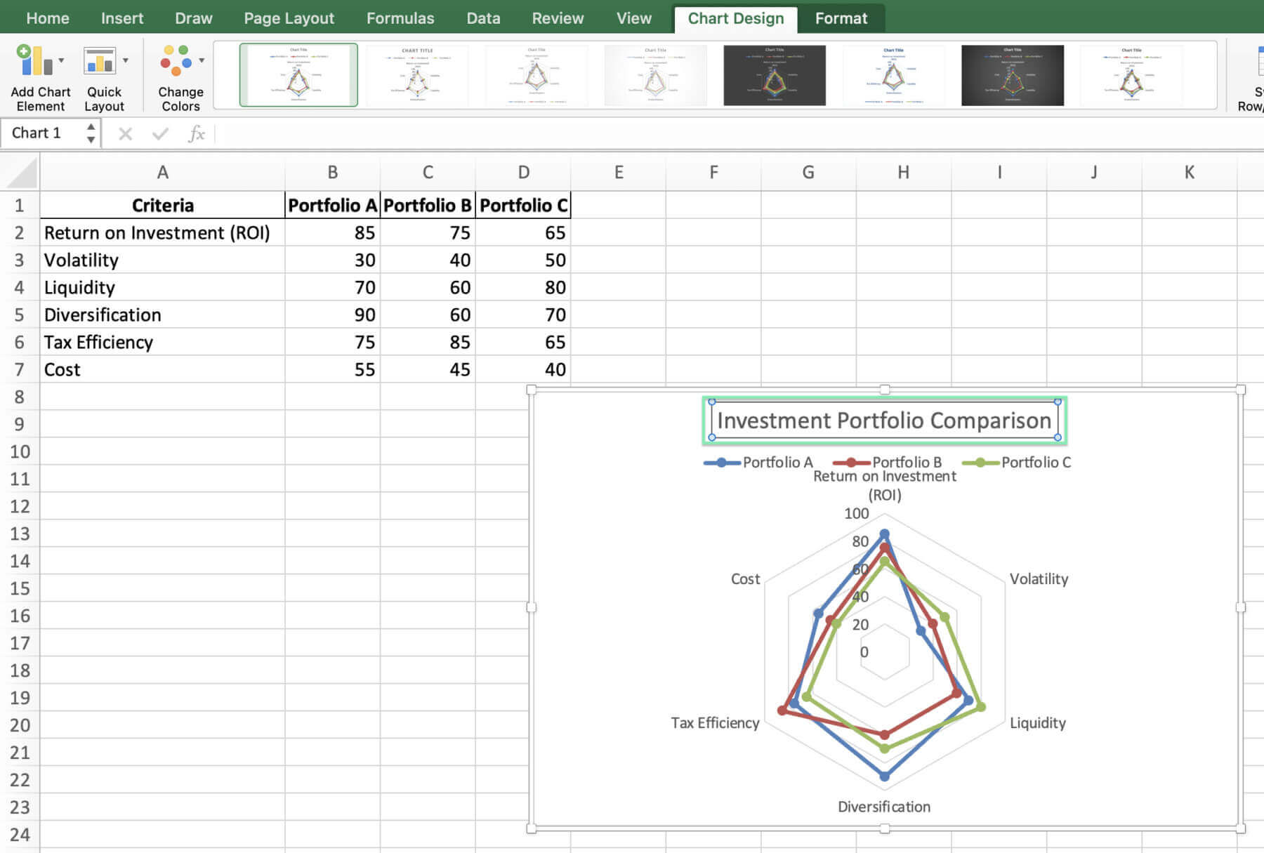Open the Insert tab
The image size is (1264, 853).
pyautogui.click(x=122, y=18)
